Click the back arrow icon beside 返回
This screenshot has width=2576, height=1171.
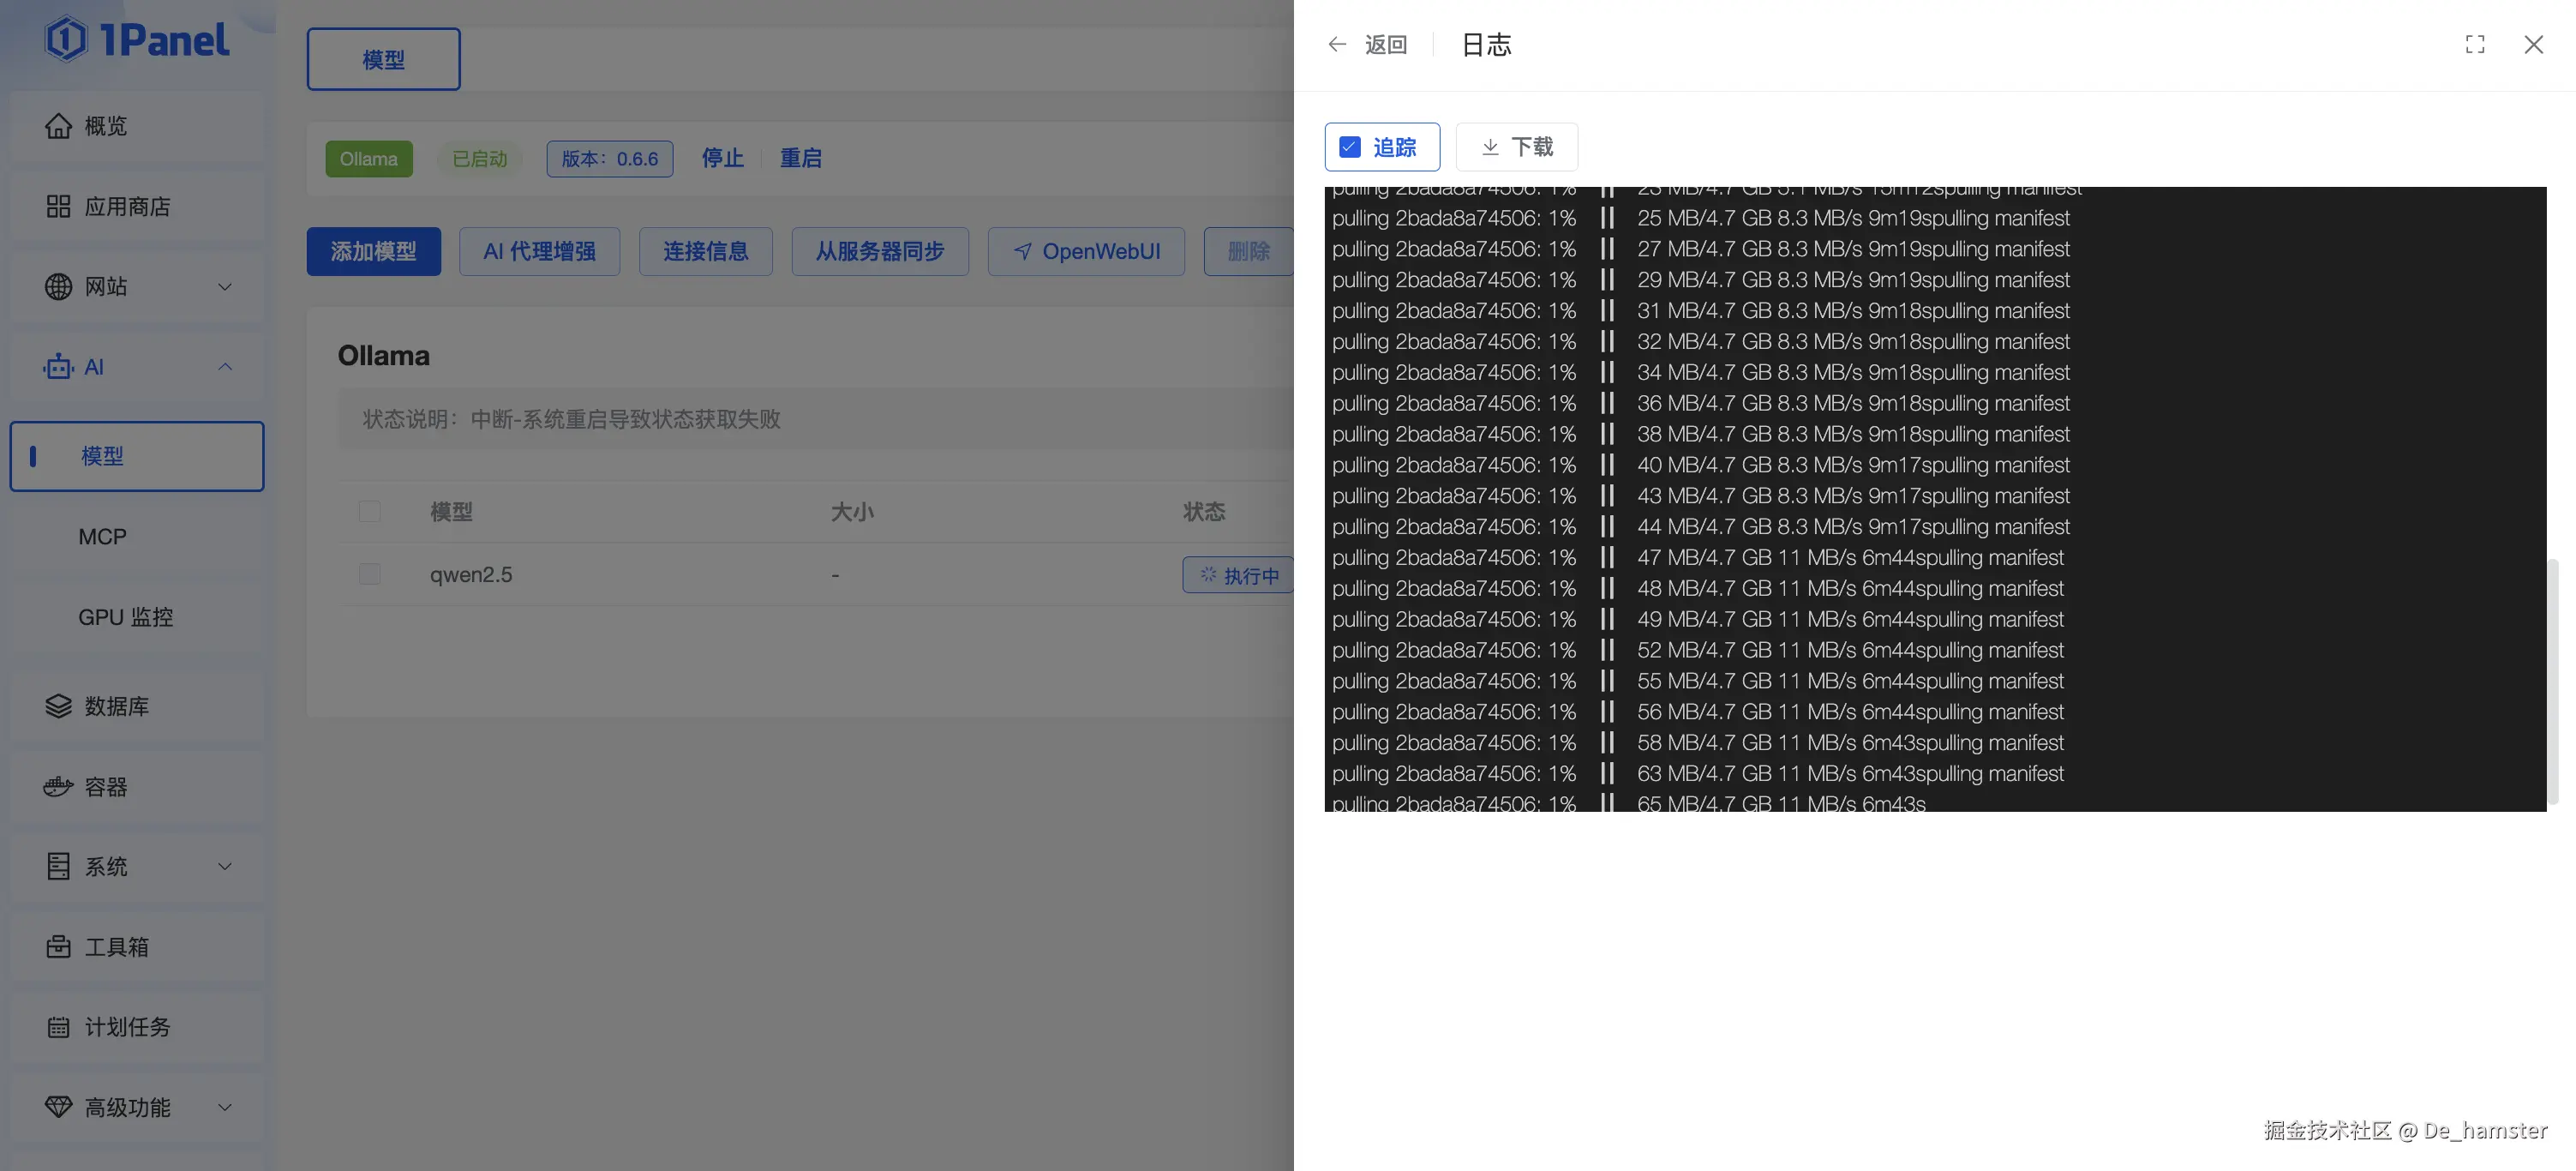tap(1337, 45)
